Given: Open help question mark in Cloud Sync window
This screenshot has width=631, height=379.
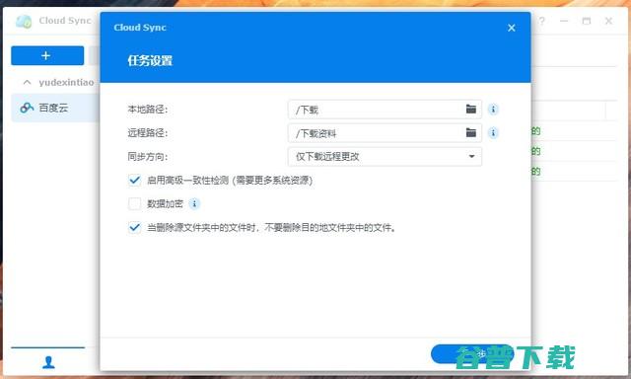Looking at the screenshot, I should [x=542, y=21].
